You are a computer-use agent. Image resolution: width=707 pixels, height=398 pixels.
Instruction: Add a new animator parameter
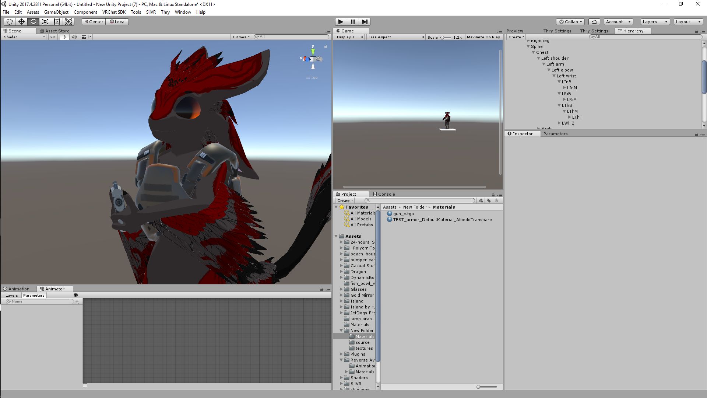(x=77, y=301)
